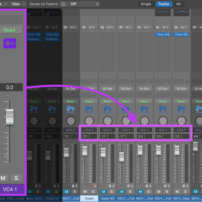202x202 pixels.
Task: Mute the Crash channel strip
Action: (85, 192)
